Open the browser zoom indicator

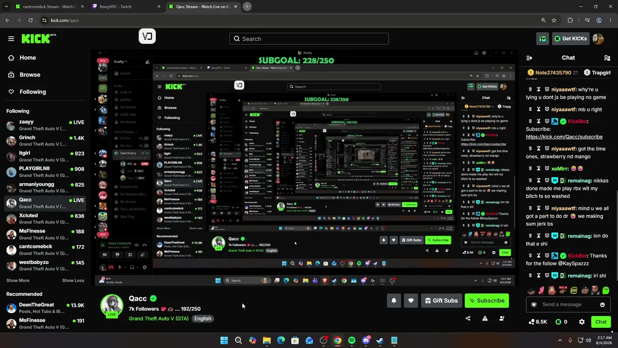(543, 20)
